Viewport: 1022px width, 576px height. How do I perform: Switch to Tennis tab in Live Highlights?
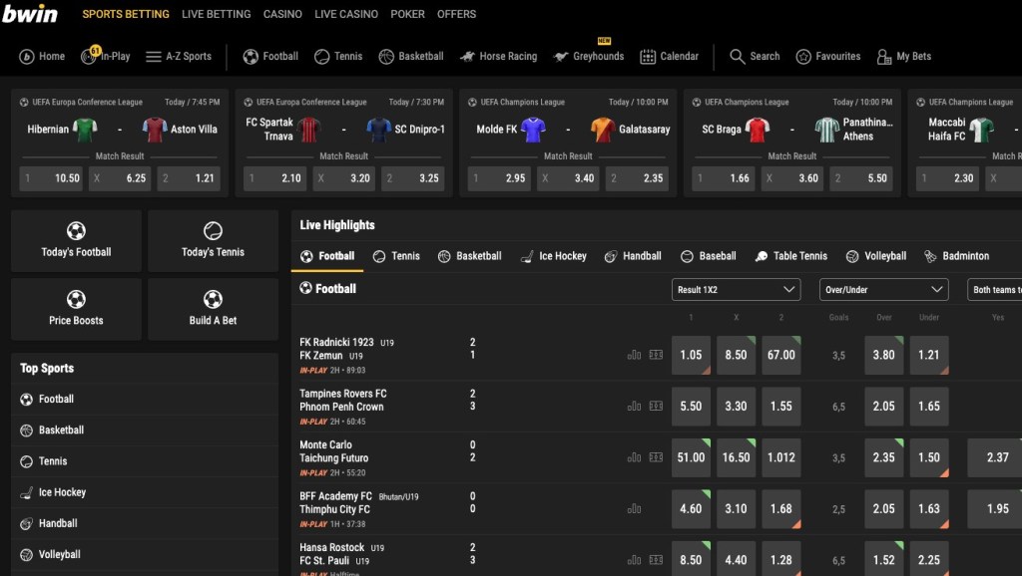coord(396,256)
